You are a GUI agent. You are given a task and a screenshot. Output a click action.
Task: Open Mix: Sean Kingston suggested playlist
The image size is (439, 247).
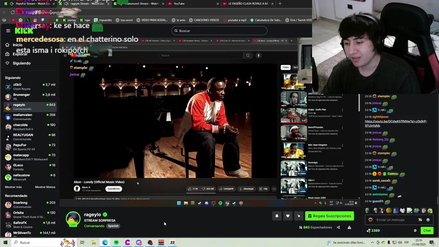pyautogui.click(x=312, y=151)
